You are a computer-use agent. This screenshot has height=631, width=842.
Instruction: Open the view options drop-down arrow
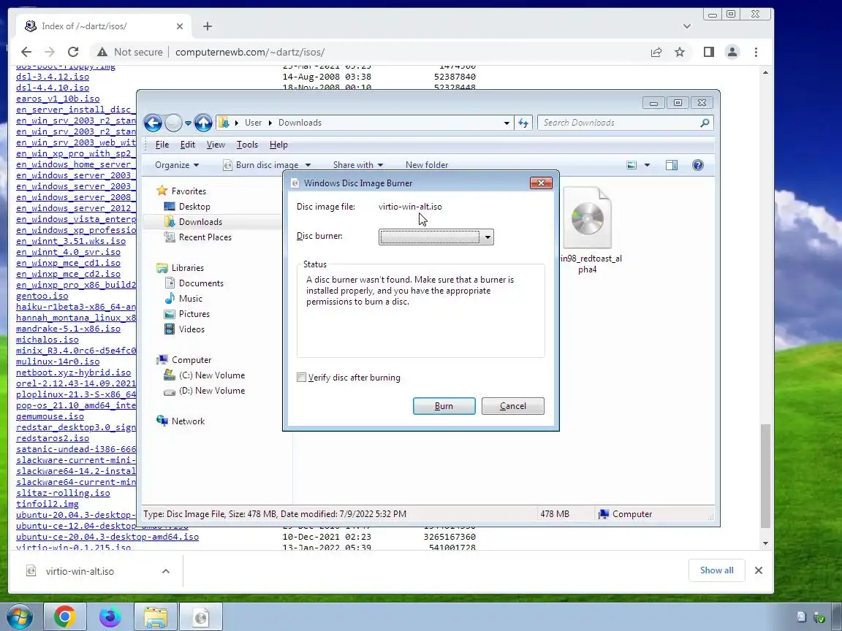[x=647, y=165]
